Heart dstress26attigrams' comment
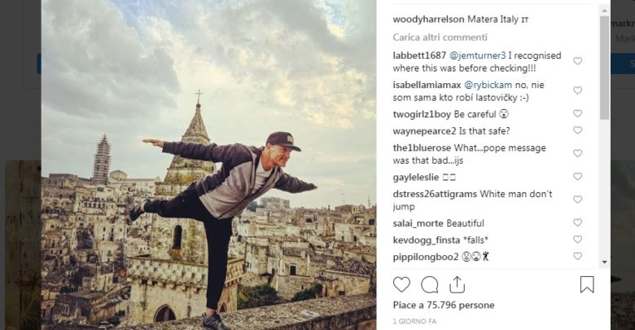The width and height of the screenshot is (635, 330). point(577,200)
